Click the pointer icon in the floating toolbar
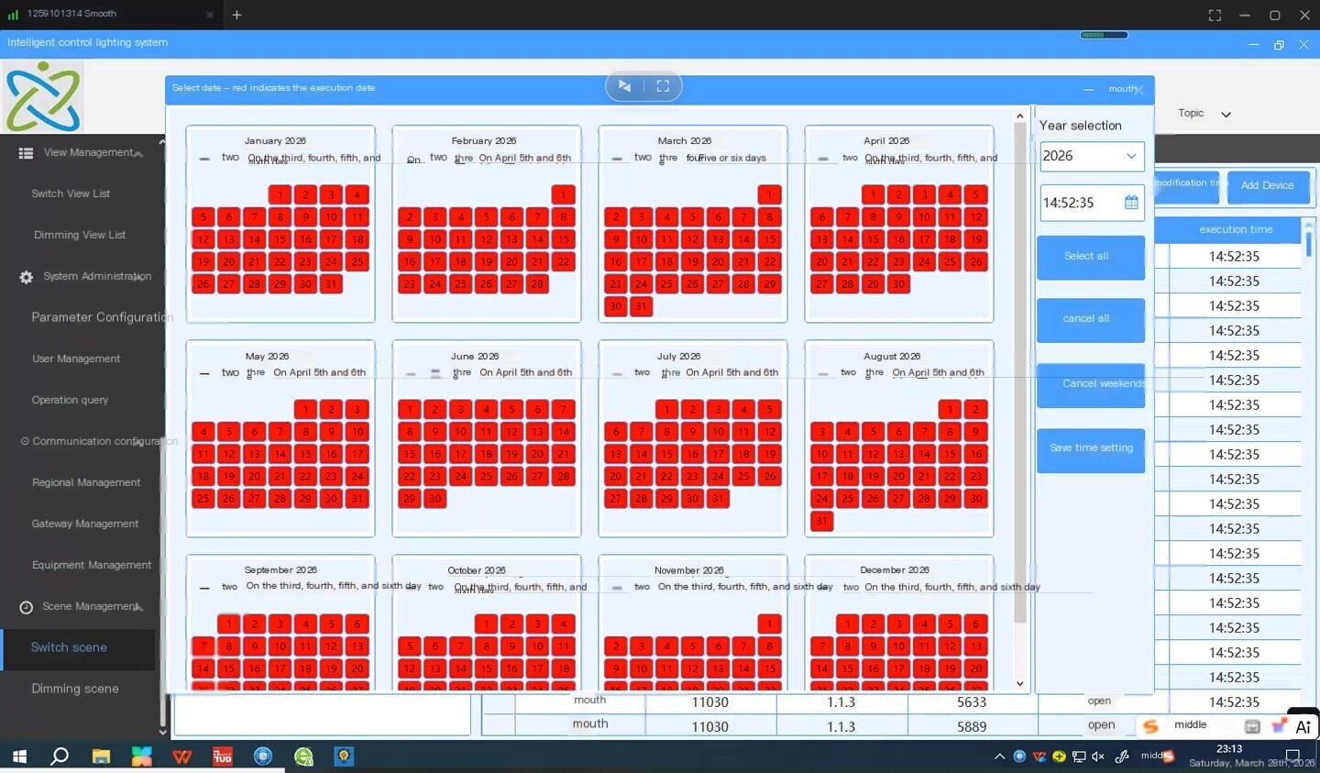This screenshot has width=1320, height=773. [x=624, y=86]
